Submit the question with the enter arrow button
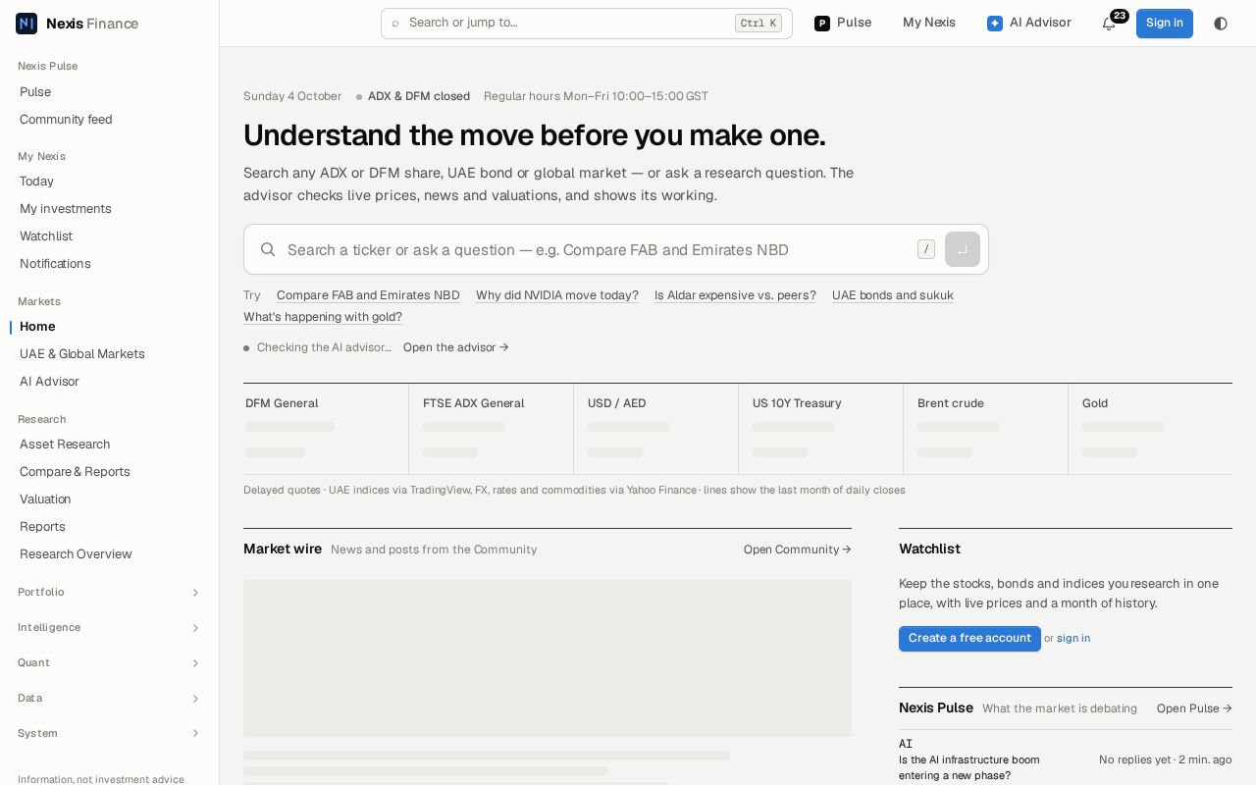This screenshot has width=1256, height=785. [963, 249]
